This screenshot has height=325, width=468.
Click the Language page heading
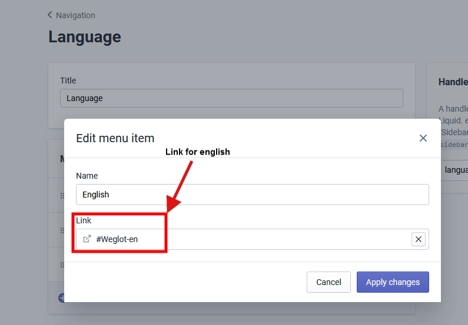click(85, 37)
